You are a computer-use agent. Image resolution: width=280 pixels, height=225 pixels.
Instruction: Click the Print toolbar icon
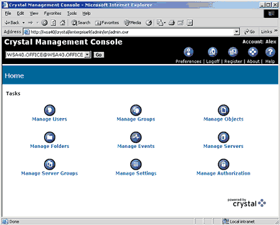click(172, 22)
